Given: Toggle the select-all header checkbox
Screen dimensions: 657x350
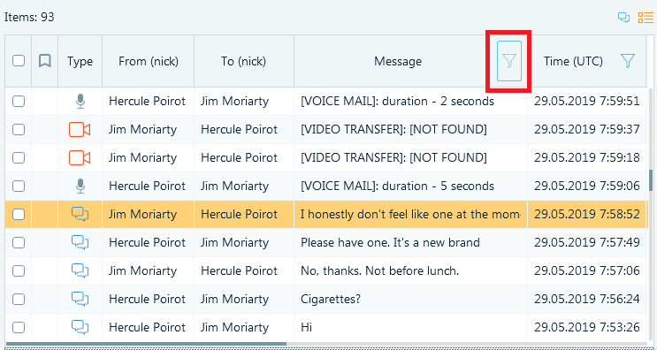Looking at the screenshot, I should point(19,61).
